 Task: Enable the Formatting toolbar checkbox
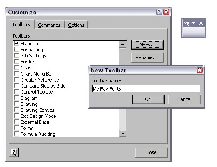[x=17, y=50]
